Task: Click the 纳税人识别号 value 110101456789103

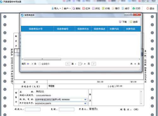Action: pos(43,96)
